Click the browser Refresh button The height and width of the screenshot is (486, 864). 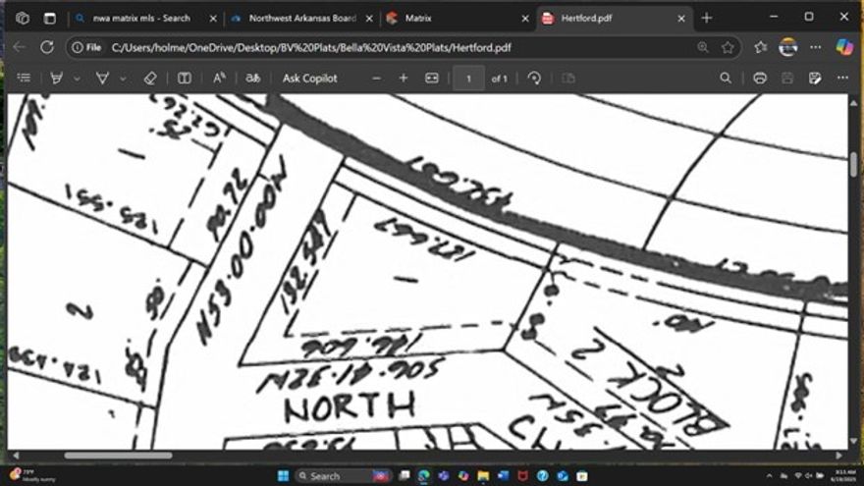pos(46,47)
